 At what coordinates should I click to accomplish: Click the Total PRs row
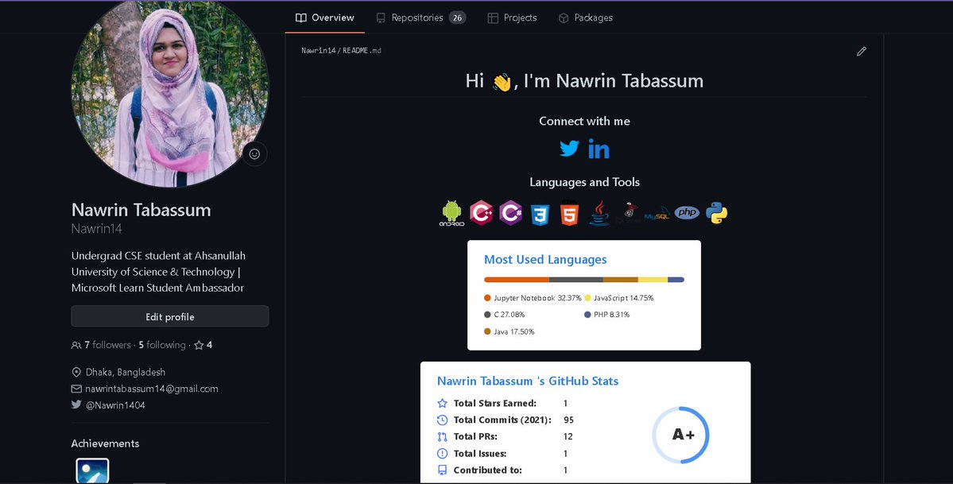(x=505, y=436)
